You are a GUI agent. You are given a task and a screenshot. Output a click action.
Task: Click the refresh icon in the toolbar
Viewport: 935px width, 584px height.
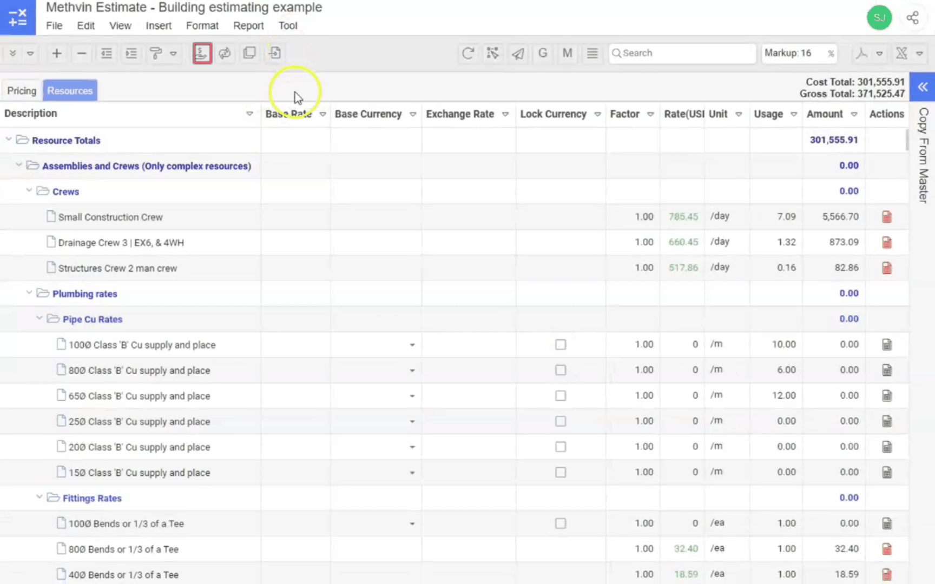pos(467,53)
